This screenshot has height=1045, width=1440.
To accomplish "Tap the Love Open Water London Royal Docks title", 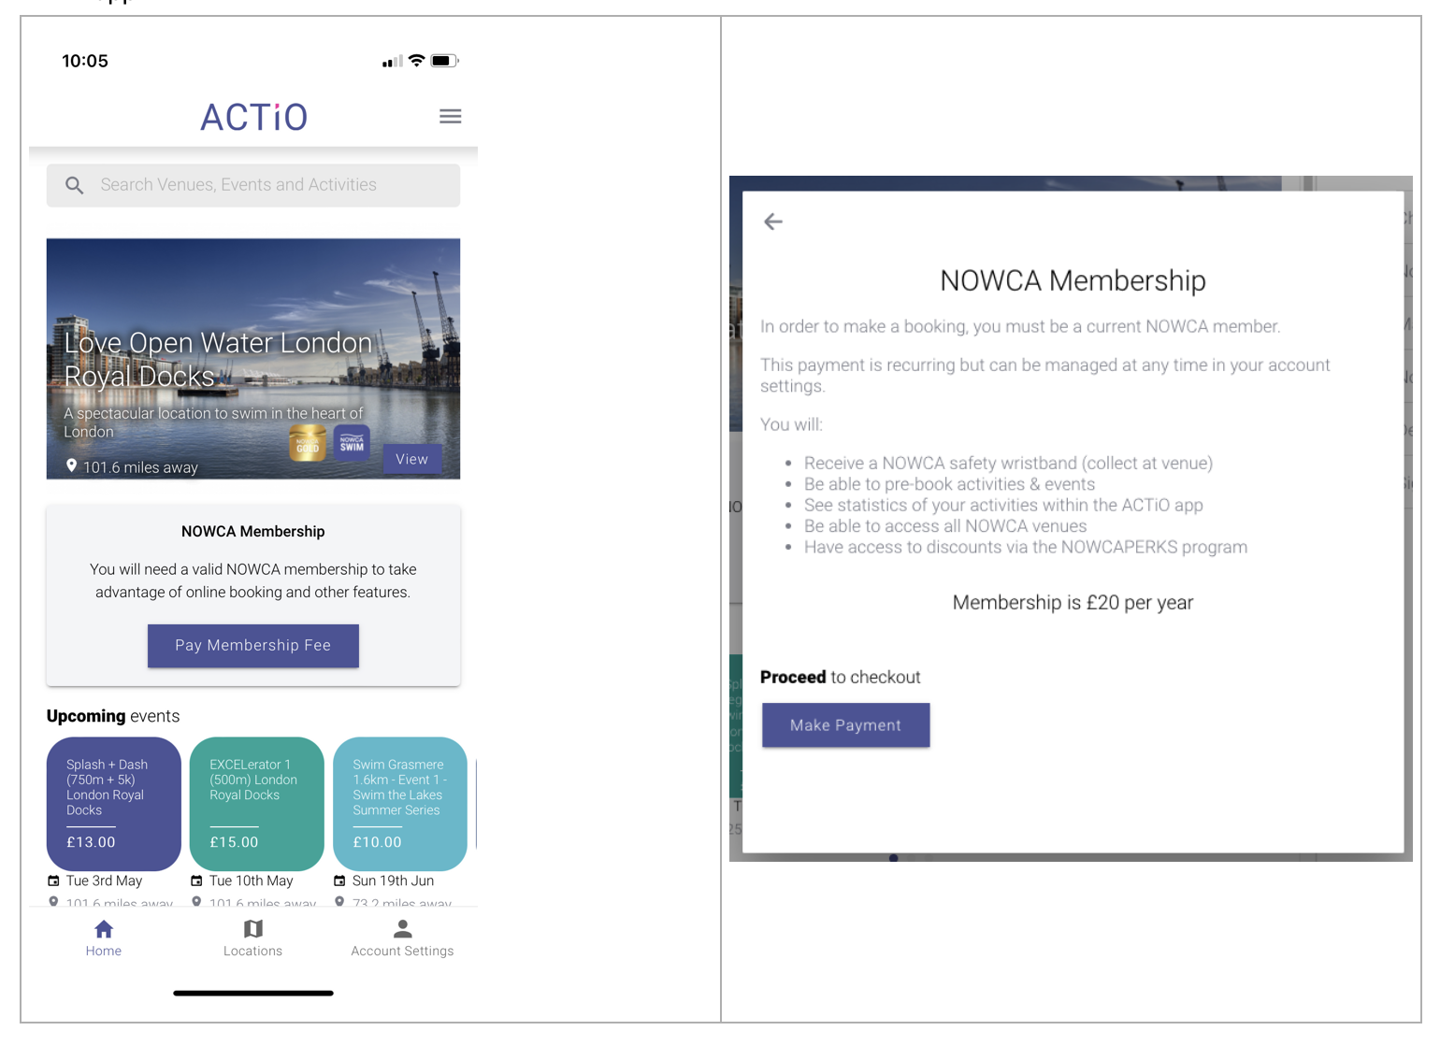I will 218,359.
